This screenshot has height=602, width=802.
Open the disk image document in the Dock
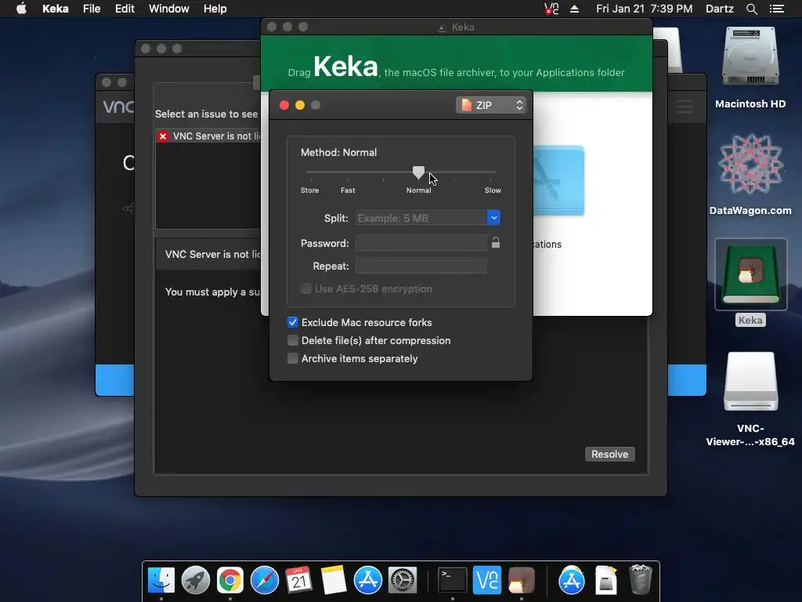pos(606,581)
